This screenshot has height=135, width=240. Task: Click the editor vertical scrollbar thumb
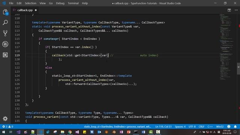tap(238, 68)
